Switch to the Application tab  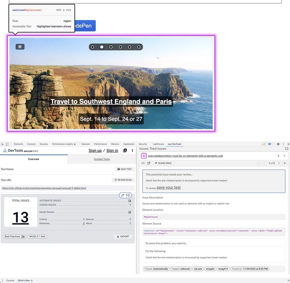click(129, 144)
